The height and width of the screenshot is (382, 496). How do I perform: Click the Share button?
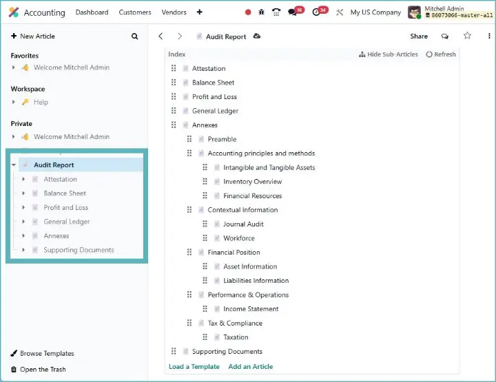point(419,36)
